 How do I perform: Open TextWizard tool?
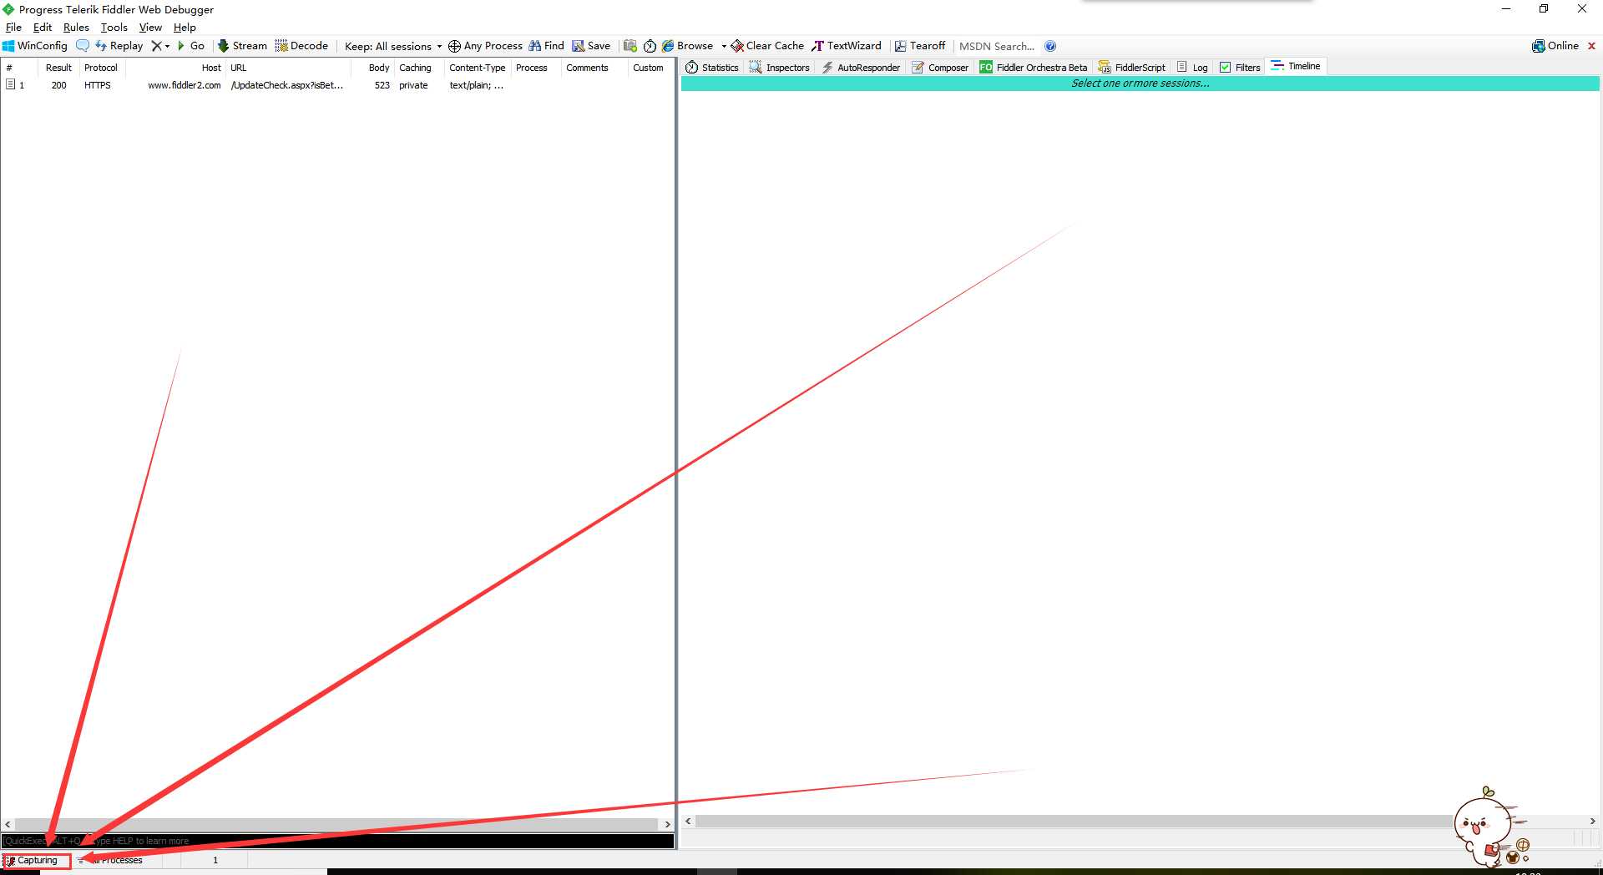pos(847,46)
